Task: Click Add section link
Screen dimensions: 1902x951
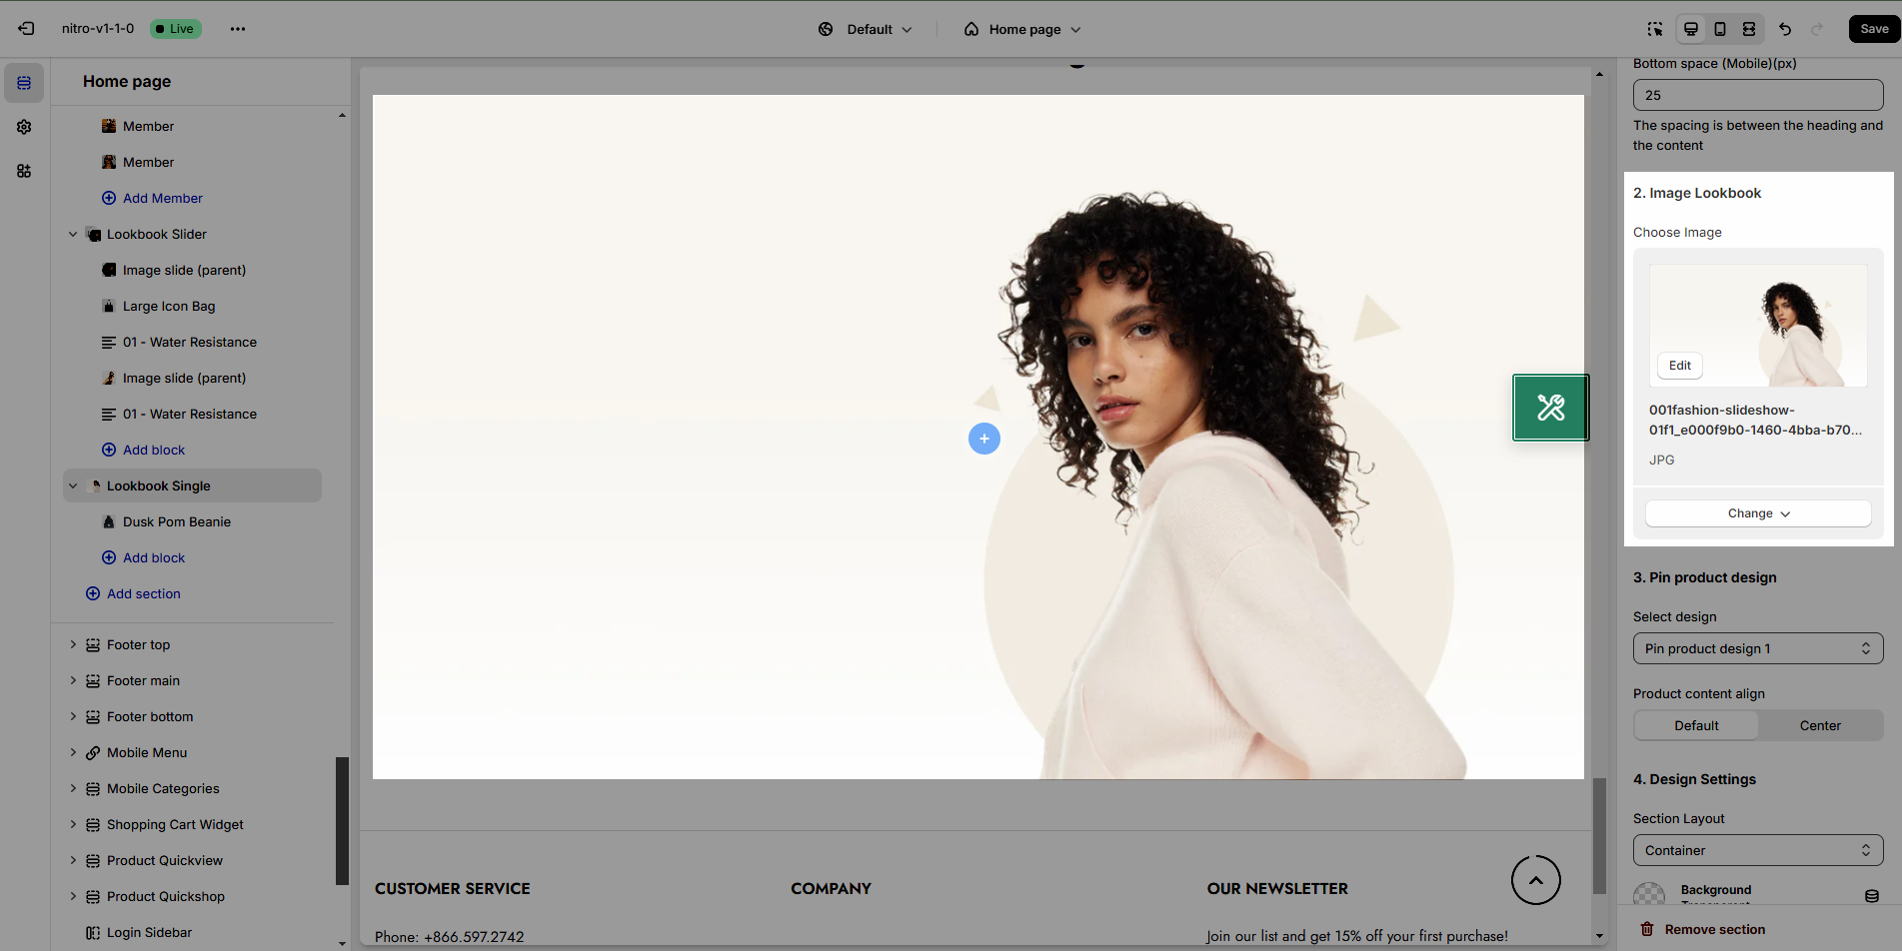Action: tap(133, 594)
